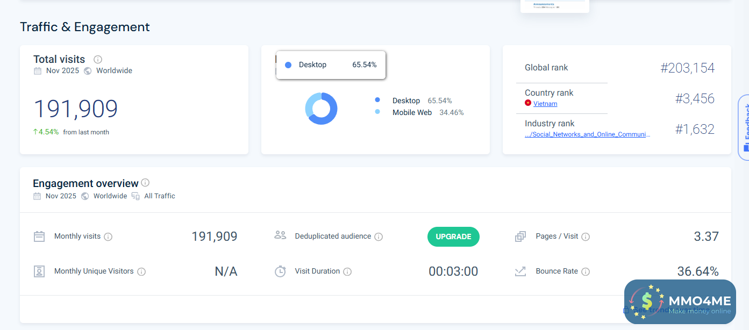Click the Traffic & Engagement heading
Screen dimensions: 749x330
pos(85,27)
